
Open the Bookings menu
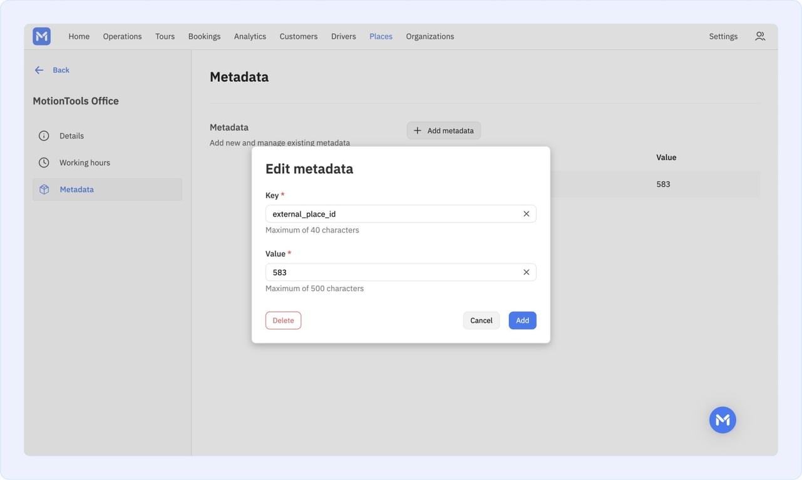pos(204,36)
